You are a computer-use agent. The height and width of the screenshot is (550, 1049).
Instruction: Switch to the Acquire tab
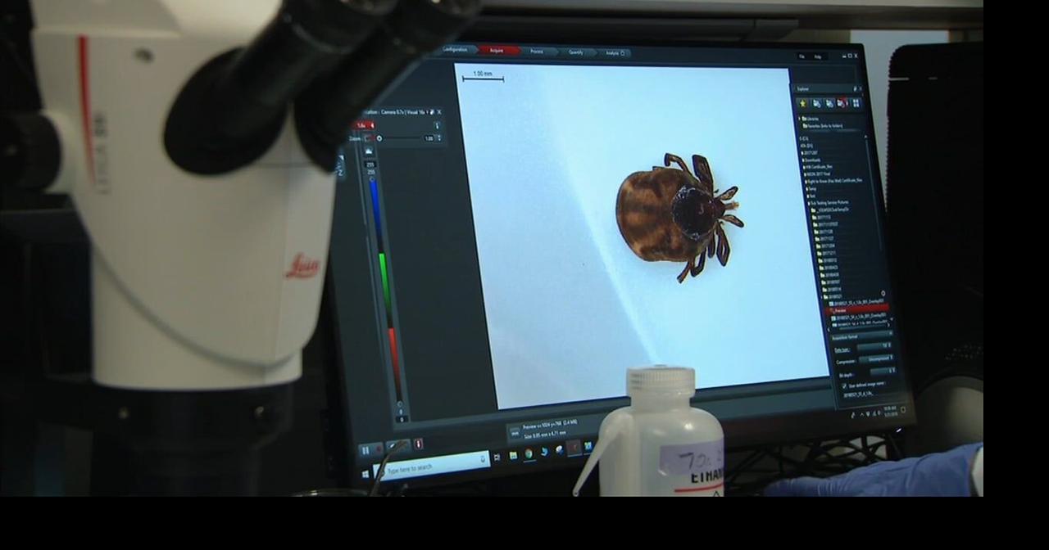(497, 51)
